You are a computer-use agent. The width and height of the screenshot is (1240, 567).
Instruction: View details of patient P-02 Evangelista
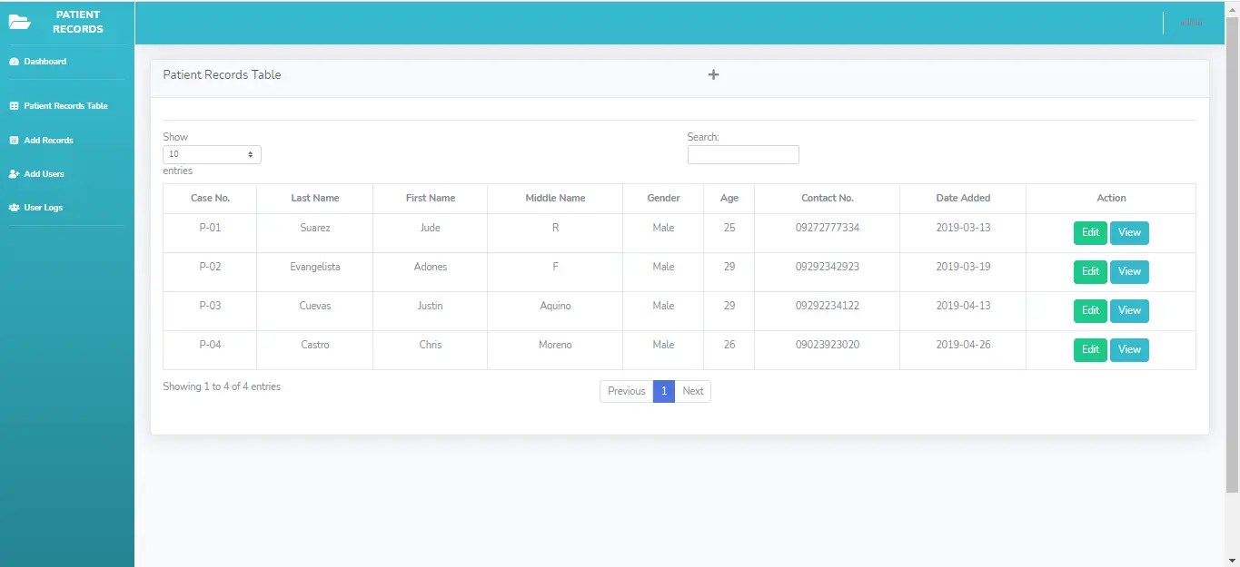(1129, 271)
